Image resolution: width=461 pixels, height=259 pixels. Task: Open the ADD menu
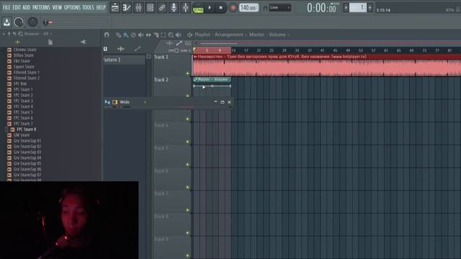[27, 7]
